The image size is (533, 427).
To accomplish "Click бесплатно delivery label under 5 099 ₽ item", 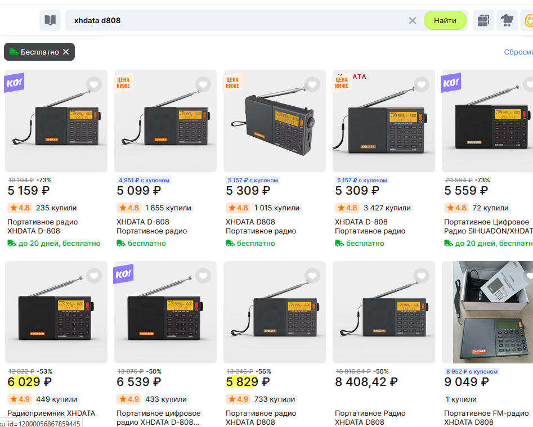I will tap(141, 243).
